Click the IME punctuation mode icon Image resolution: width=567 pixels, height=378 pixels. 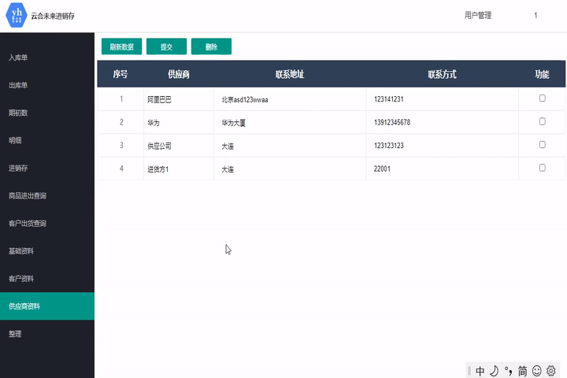point(508,370)
